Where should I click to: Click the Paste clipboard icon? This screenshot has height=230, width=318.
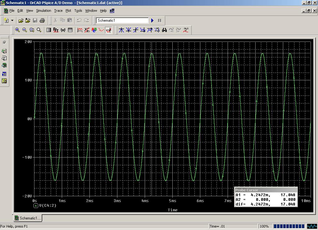click(x=70, y=20)
